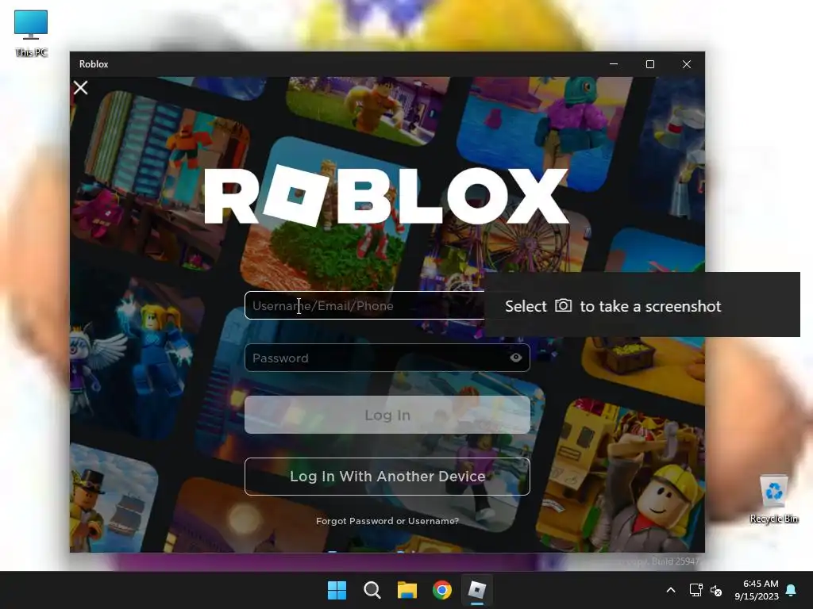Open Forgot Password or Username link
This screenshot has width=813, height=609.
tap(387, 521)
